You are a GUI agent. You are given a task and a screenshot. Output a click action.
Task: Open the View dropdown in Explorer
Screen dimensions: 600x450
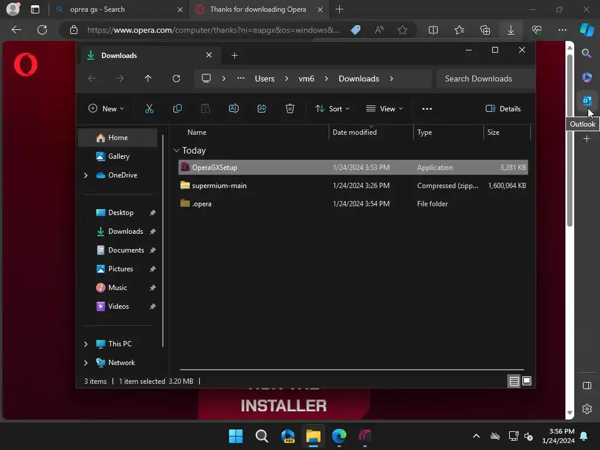(x=384, y=108)
